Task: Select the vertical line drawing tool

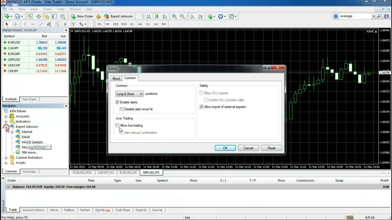Action: coord(25,24)
